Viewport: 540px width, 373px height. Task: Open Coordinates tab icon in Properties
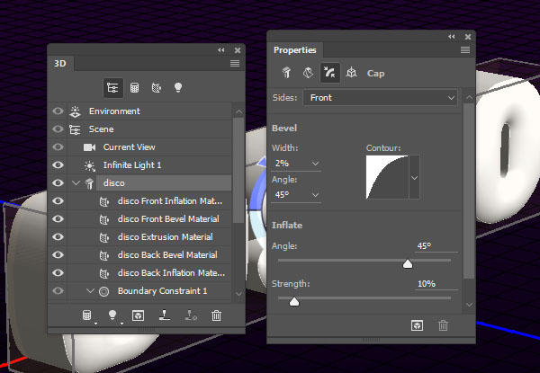click(x=351, y=73)
